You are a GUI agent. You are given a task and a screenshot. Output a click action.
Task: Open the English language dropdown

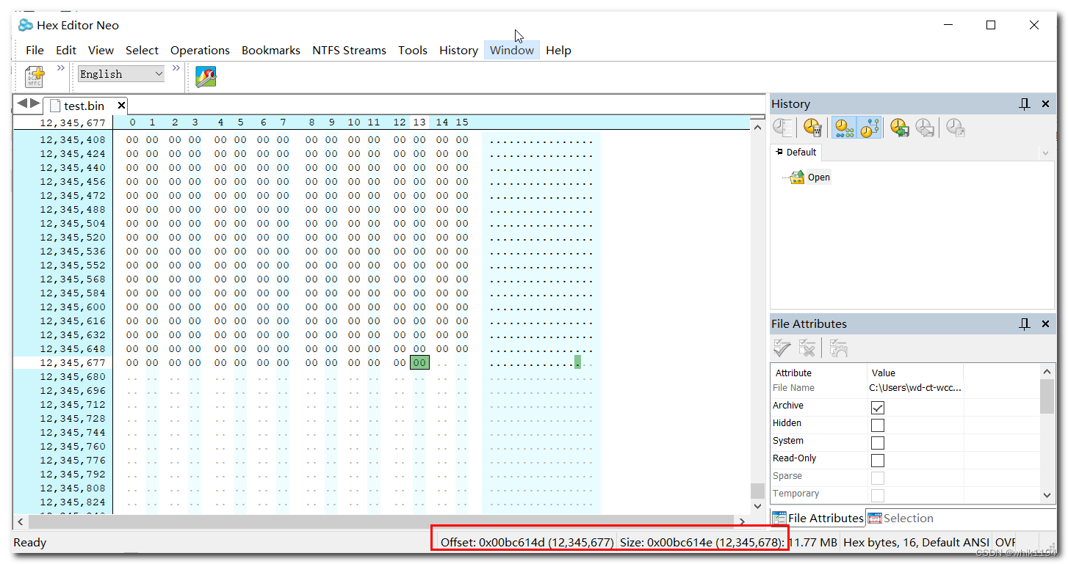pos(121,74)
